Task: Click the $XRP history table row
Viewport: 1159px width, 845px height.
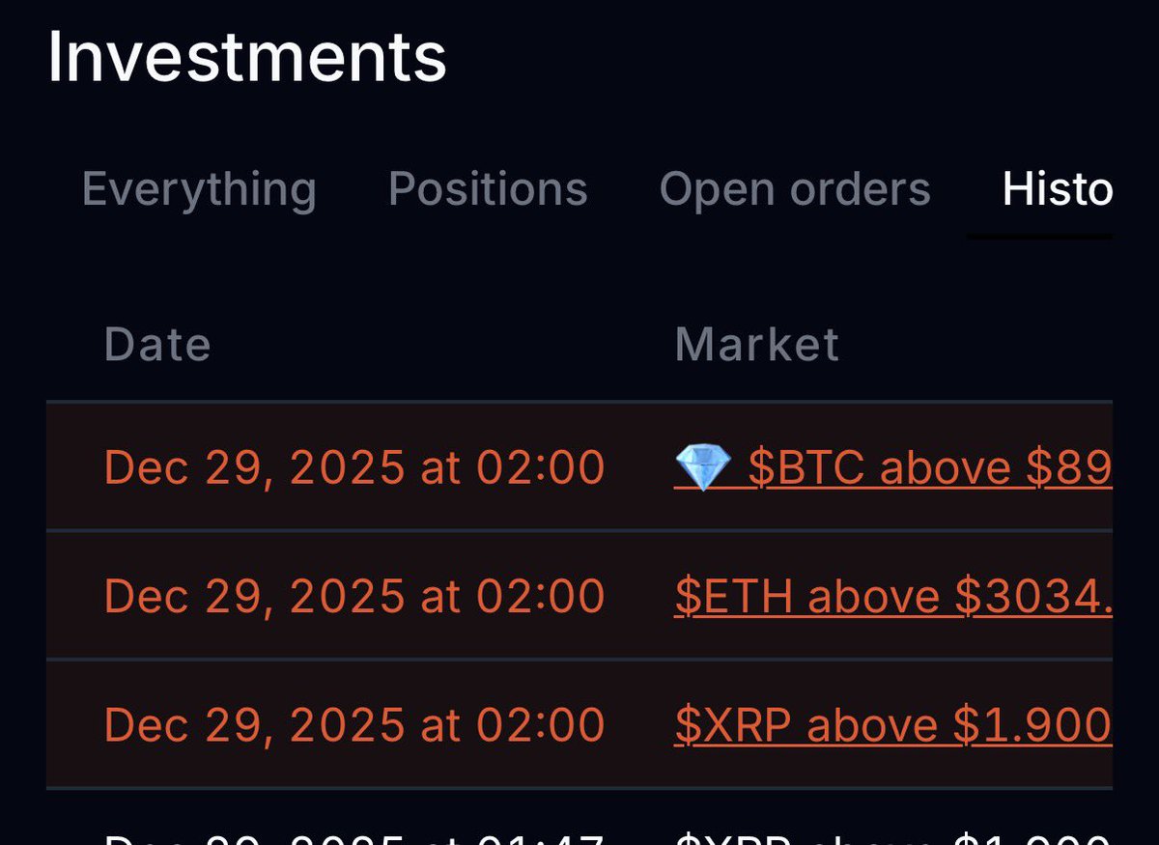Action: point(579,724)
